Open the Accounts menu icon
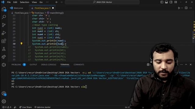 tap(4, 94)
